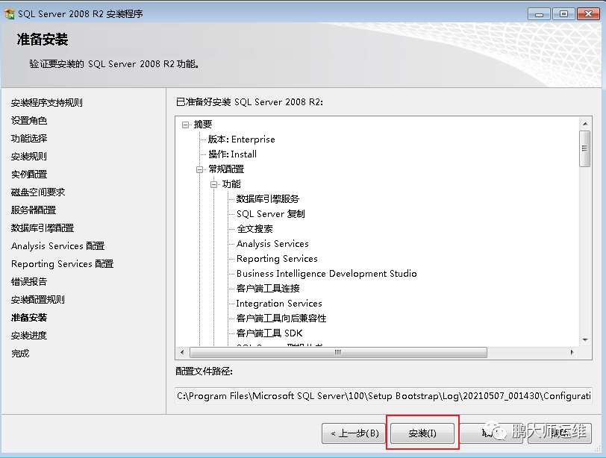Select 数据库引擎服务 in the feature tree
The width and height of the screenshot is (606, 458).
pos(268,199)
